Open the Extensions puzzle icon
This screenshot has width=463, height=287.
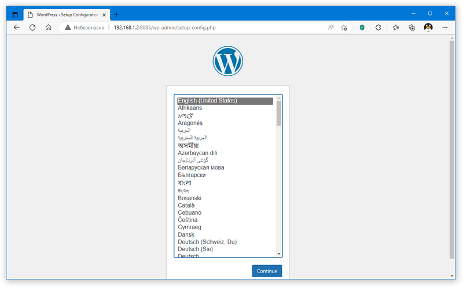[379, 27]
